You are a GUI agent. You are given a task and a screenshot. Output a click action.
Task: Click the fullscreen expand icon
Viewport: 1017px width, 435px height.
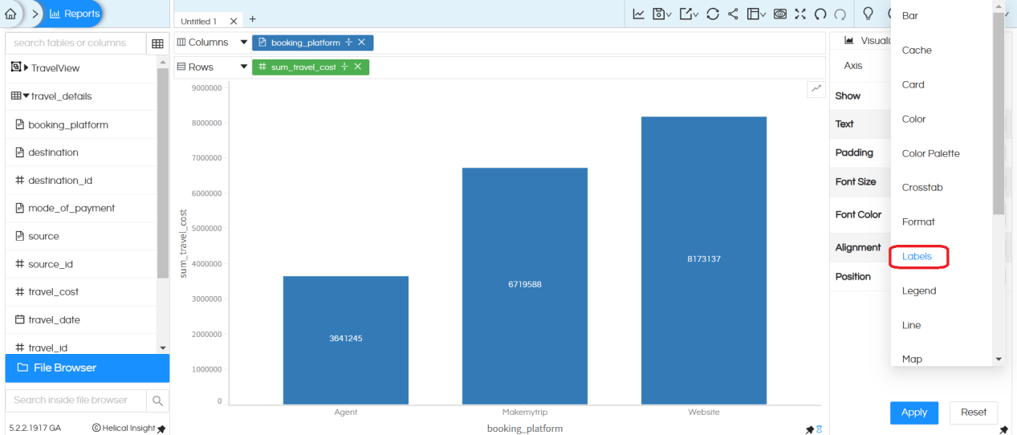click(x=800, y=14)
